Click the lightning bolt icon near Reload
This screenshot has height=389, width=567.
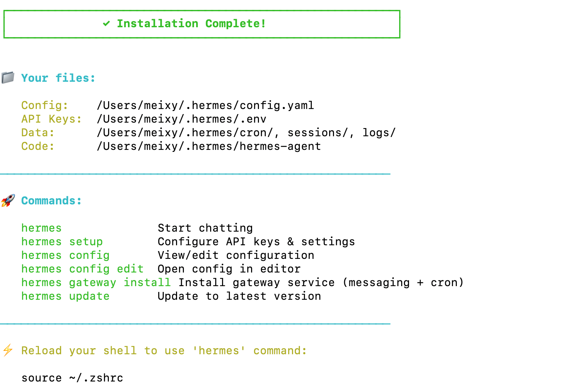(x=8, y=350)
